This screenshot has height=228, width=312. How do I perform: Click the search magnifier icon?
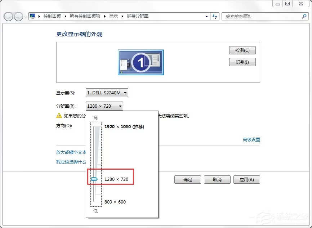coord(304,16)
